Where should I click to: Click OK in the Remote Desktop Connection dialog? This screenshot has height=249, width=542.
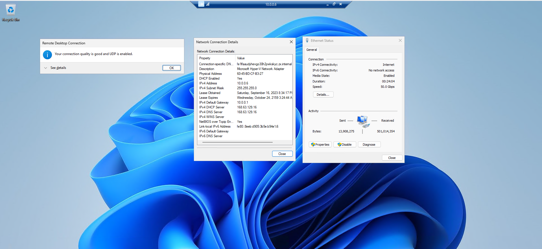[x=172, y=68]
